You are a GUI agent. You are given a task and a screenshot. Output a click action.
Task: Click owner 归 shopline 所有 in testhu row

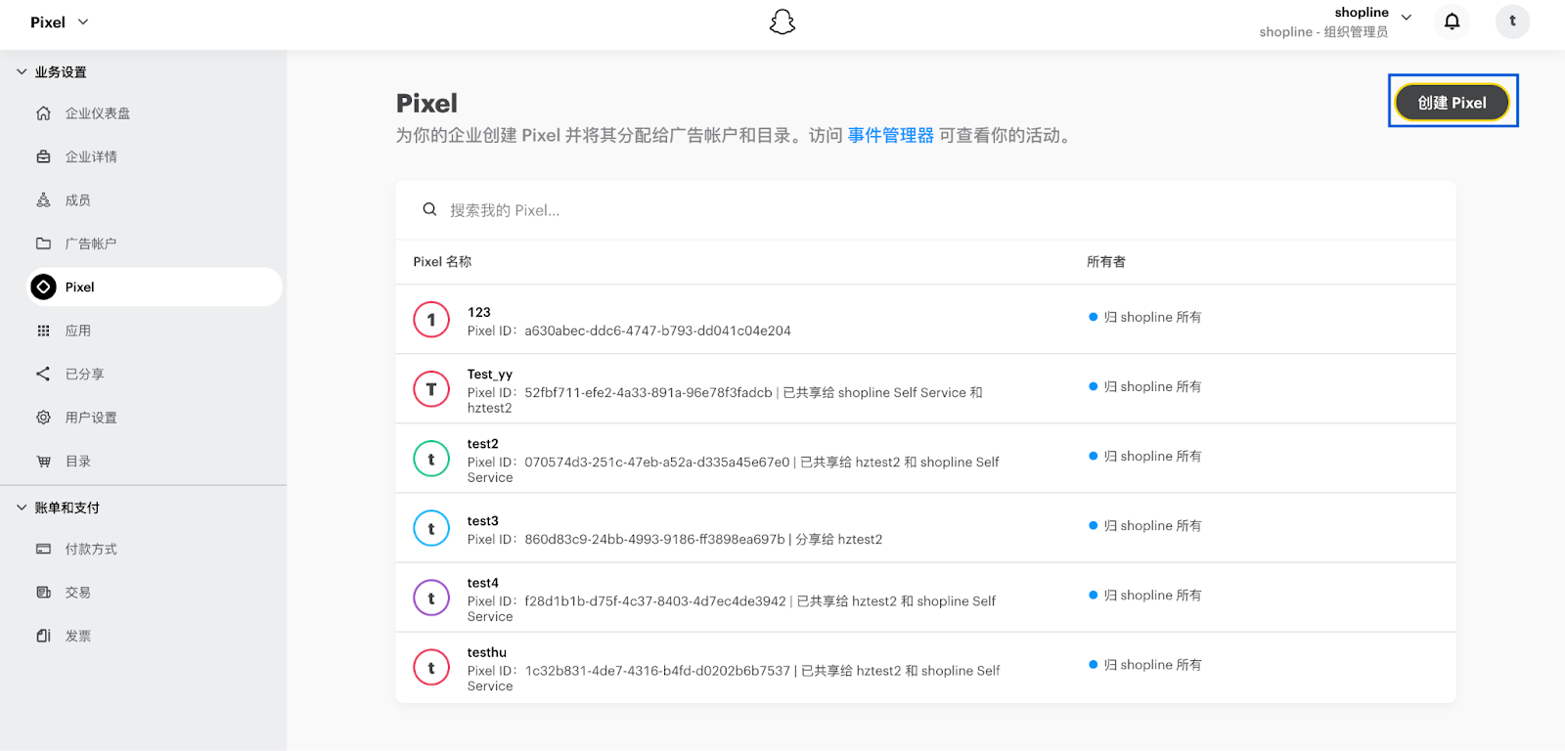point(1145,664)
